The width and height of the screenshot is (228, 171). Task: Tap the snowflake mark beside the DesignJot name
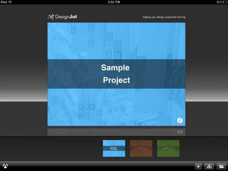click(51, 16)
